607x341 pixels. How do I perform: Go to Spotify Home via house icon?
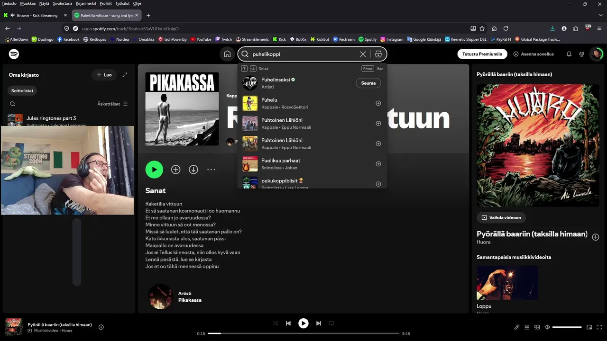pyautogui.click(x=228, y=54)
